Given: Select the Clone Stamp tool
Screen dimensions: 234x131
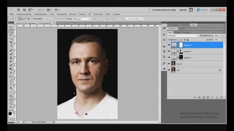Looking at the screenshot, I should coord(11,57).
